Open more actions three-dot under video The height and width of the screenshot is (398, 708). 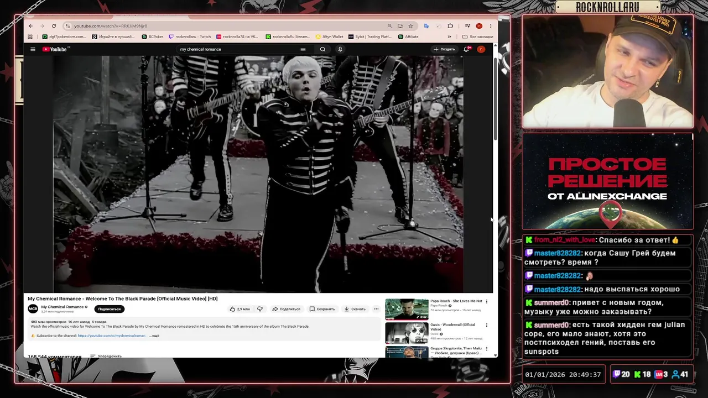pyautogui.click(x=376, y=309)
